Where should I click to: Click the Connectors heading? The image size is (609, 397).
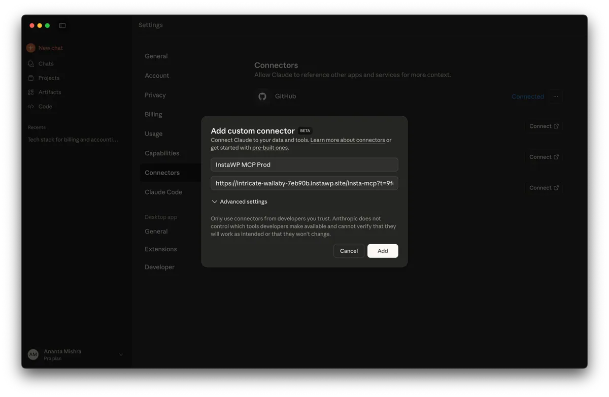[x=276, y=65]
